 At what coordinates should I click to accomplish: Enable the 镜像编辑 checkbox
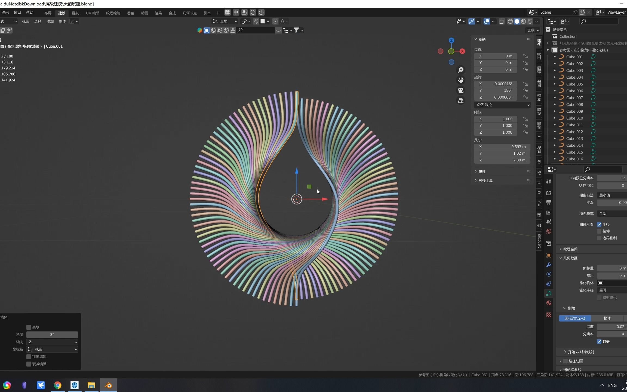[x=29, y=357]
